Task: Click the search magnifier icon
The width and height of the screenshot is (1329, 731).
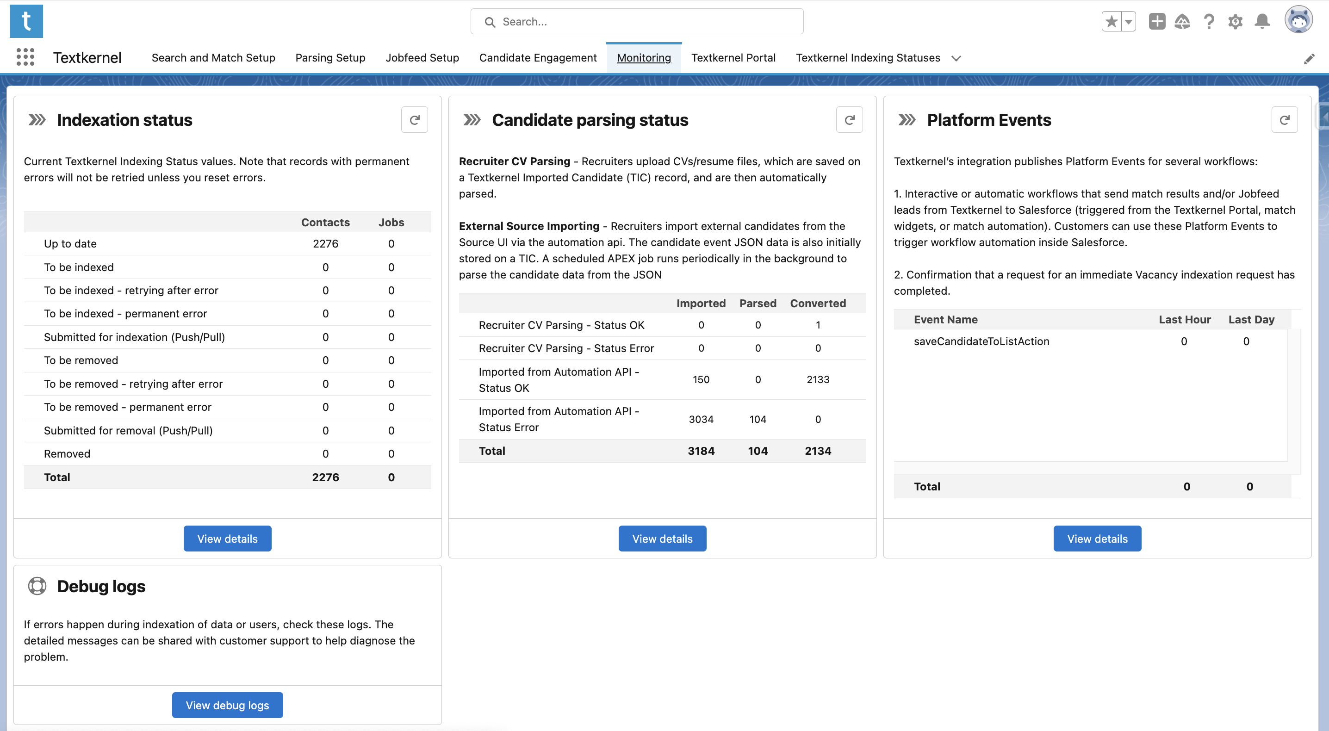Action: point(490,22)
